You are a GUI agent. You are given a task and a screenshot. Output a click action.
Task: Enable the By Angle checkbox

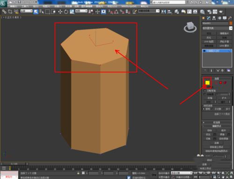tap(205, 94)
